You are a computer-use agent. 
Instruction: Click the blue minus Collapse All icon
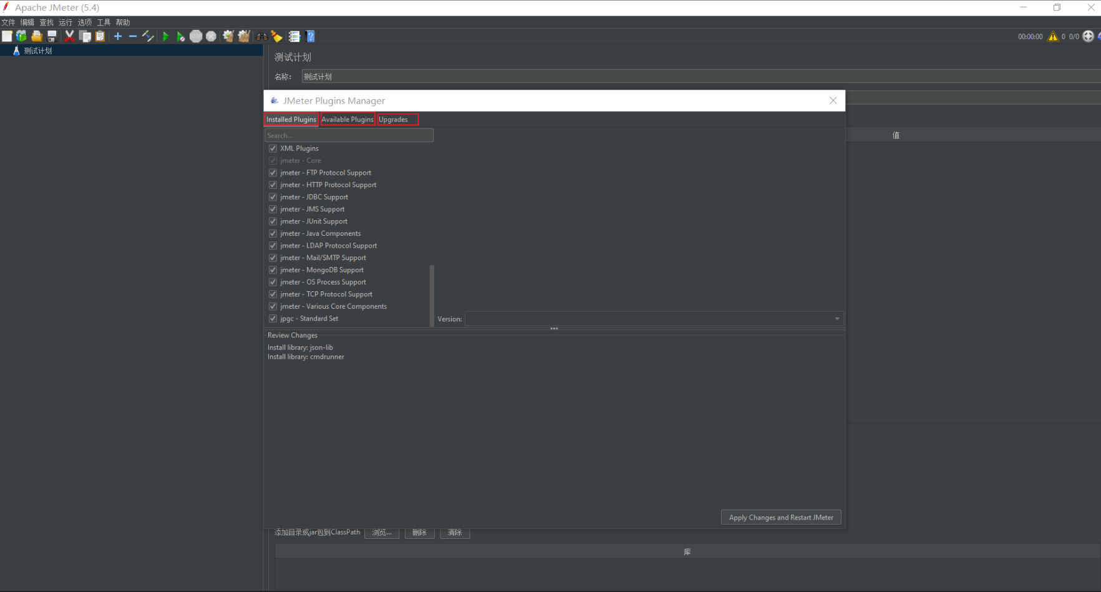(x=133, y=36)
